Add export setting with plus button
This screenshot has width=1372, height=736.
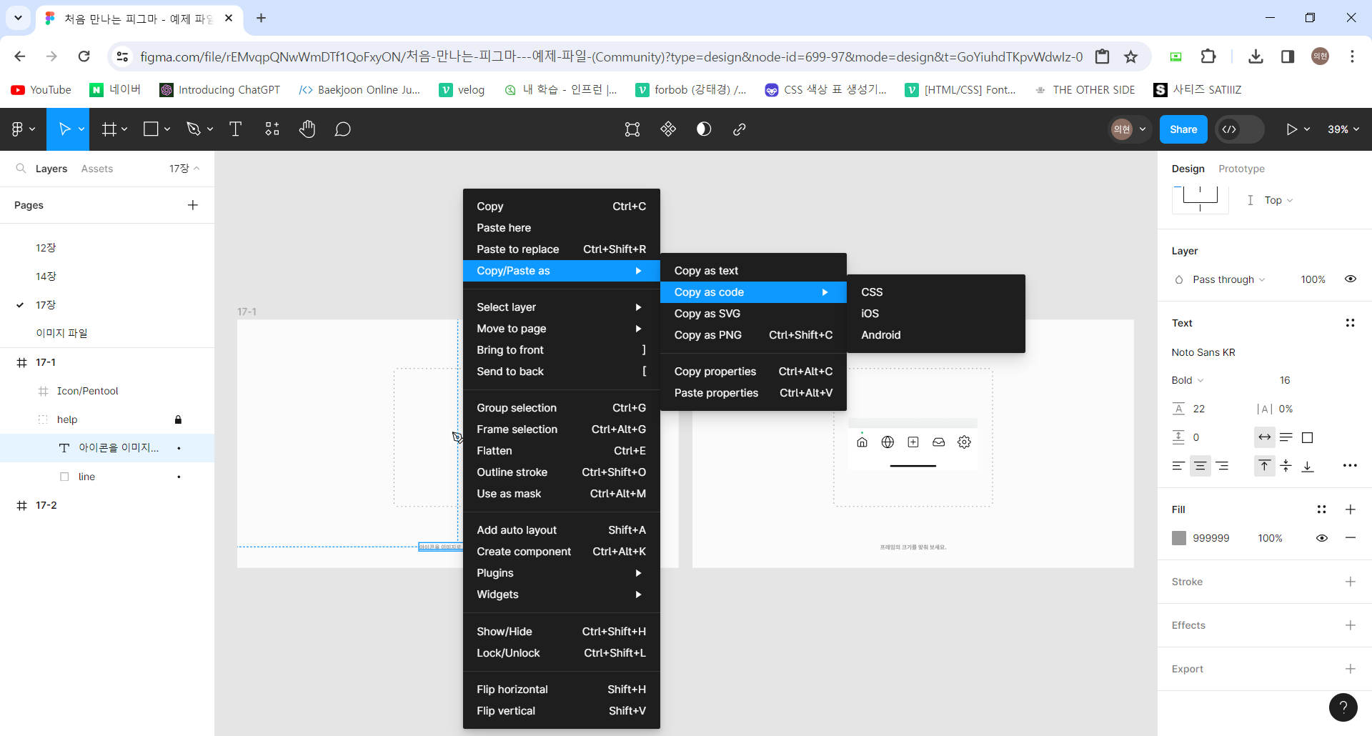click(1350, 669)
